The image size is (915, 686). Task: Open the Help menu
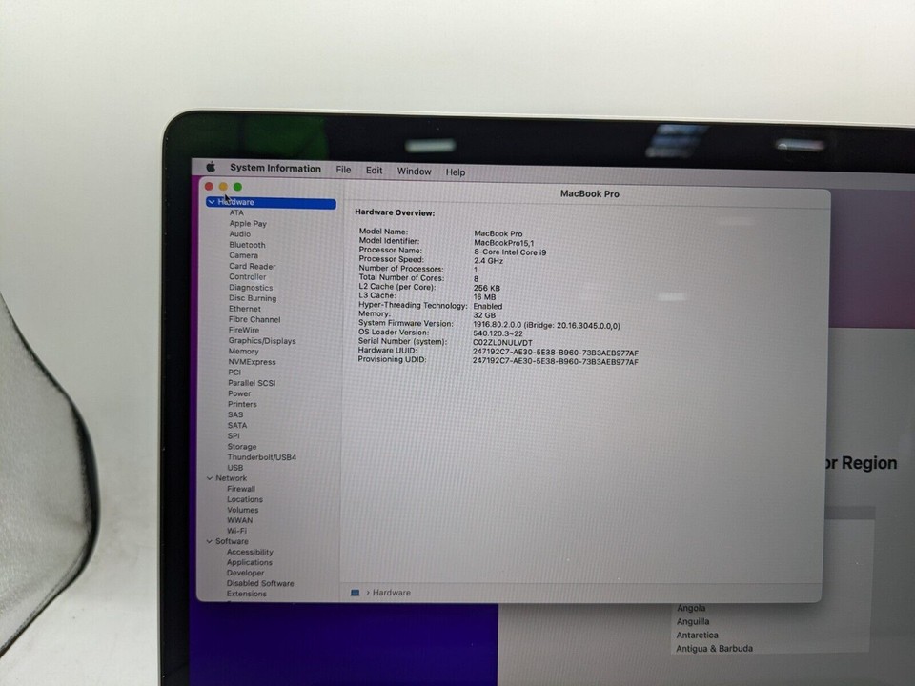455,171
